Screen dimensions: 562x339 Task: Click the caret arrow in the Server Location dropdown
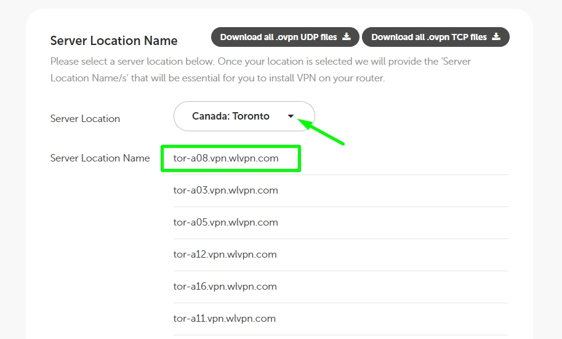tap(291, 116)
